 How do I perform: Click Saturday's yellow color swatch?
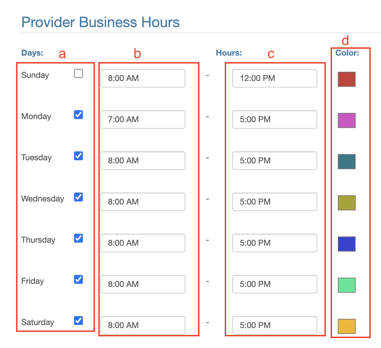(346, 326)
